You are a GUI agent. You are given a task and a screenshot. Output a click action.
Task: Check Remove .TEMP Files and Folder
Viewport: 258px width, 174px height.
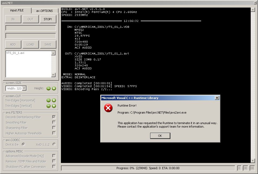click(54, 161)
